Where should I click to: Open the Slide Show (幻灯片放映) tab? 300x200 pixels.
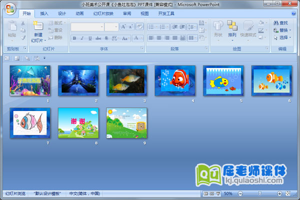coord(103,13)
